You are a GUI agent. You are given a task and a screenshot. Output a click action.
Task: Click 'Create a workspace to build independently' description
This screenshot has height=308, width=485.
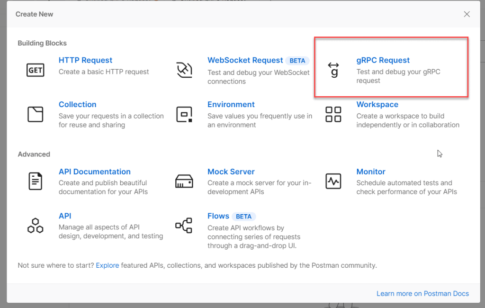(x=408, y=120)
